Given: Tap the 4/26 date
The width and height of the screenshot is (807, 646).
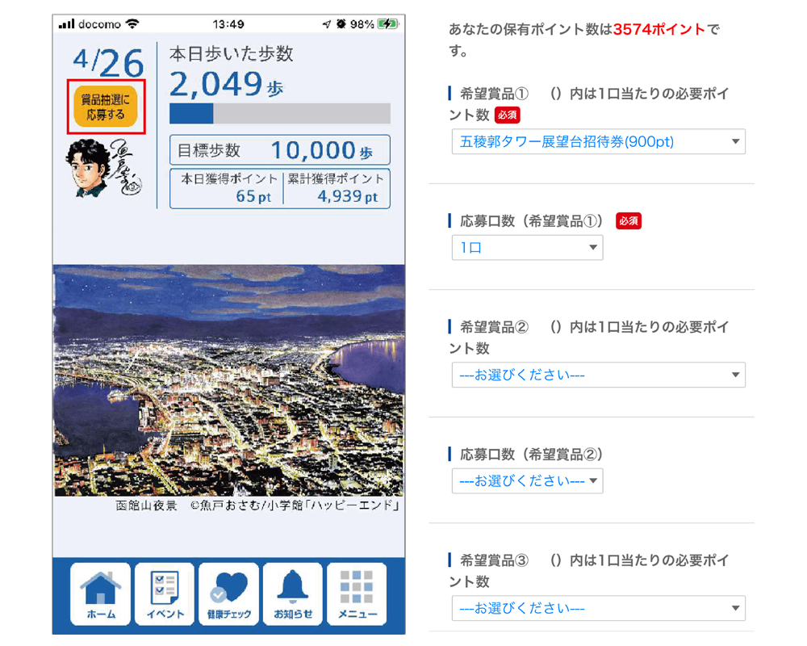Looking at the screenshot, I should [x=108, y=63].
